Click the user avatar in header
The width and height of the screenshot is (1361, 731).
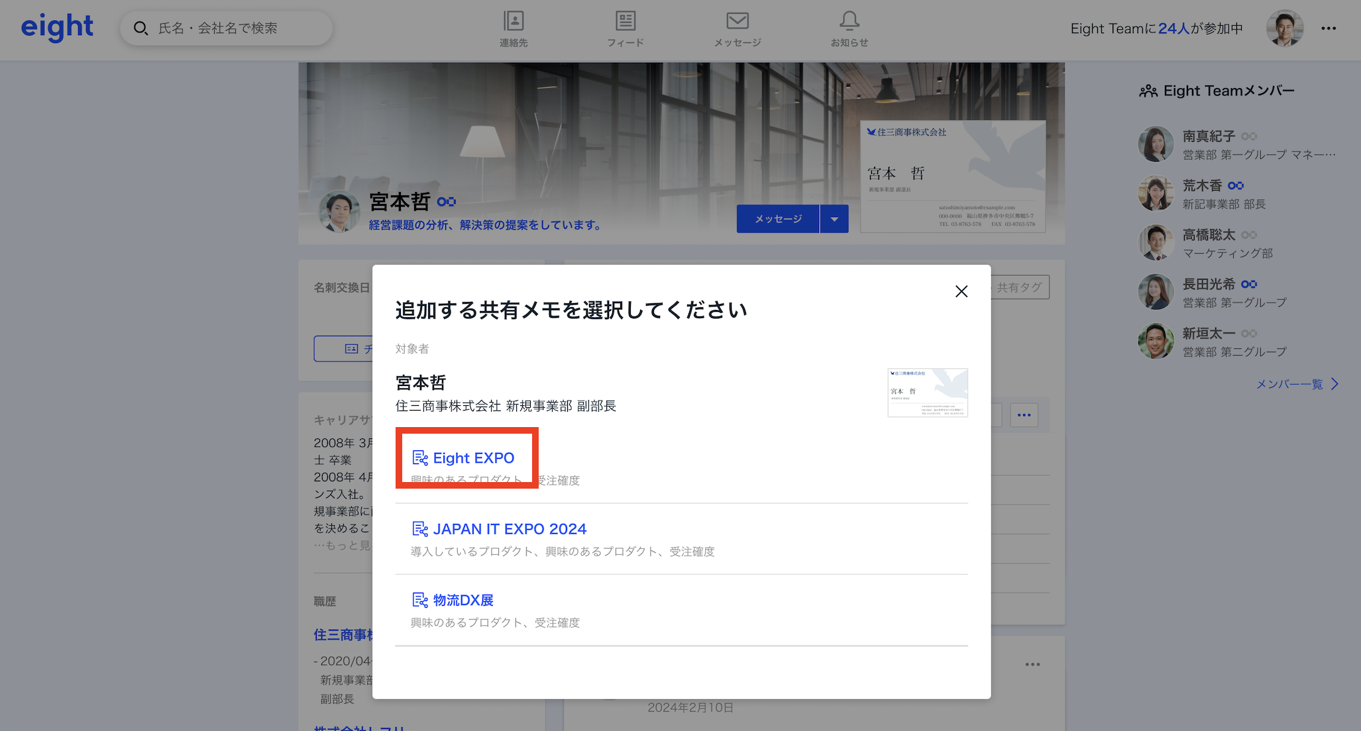pyautogui.click(x=1284, y=28)
